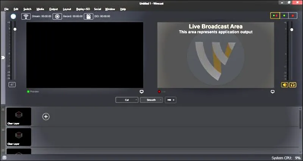This screenshot has width=303, height=161.
Task: Open the Layout menu
Action: click(67, 9)
